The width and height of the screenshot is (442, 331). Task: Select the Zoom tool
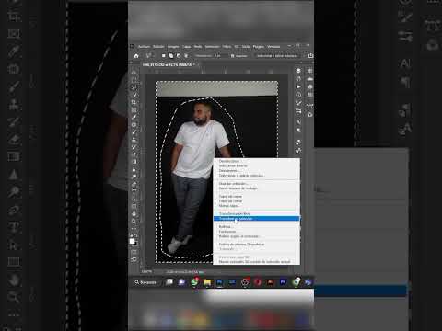point(134,221)
